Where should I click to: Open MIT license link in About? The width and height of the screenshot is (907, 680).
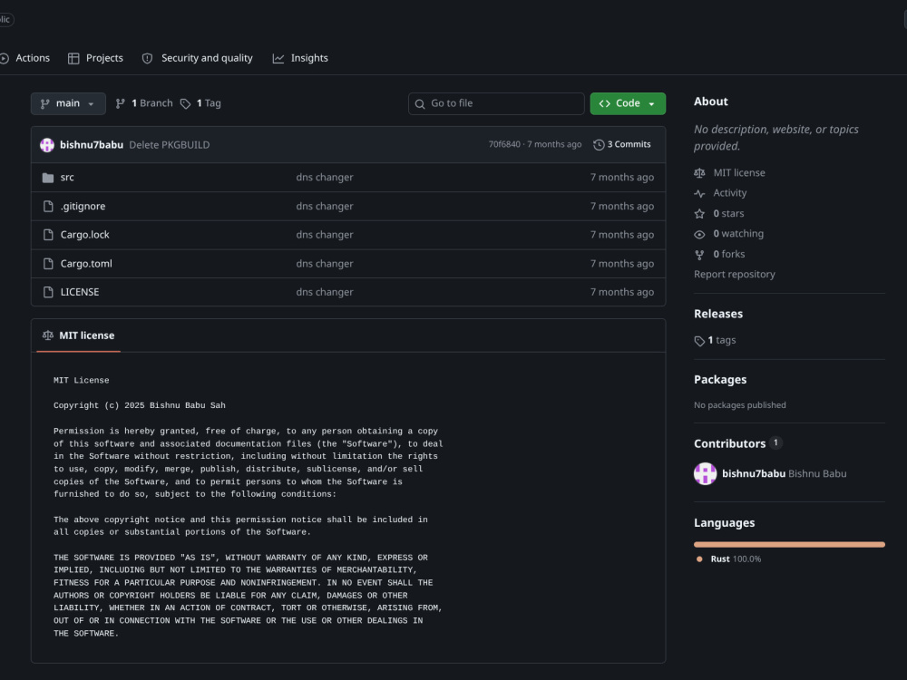739,173
